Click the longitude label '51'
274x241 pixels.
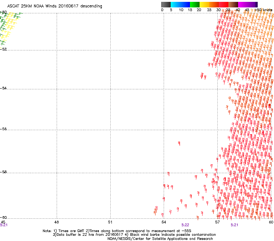(x=110, y=222)
